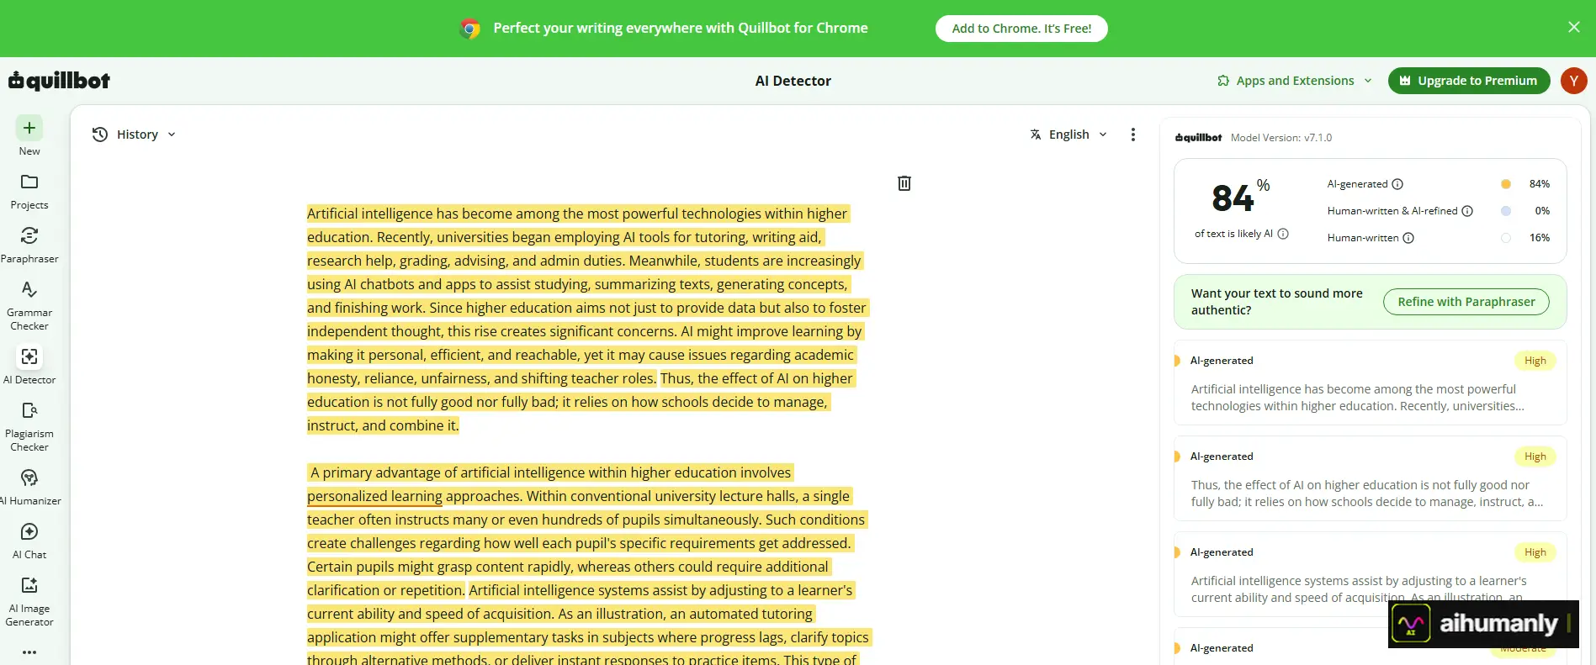
Task: Select the AI Detector sidebar icon
Action: pos(29,356)
